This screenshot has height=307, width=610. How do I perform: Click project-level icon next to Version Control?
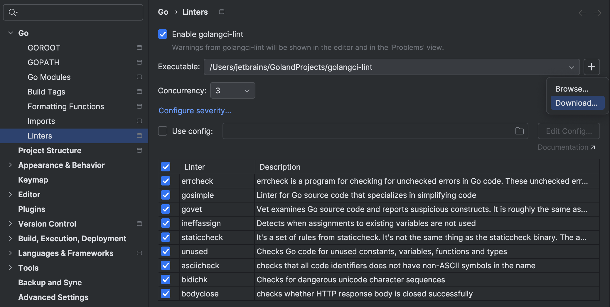point(139,224)
